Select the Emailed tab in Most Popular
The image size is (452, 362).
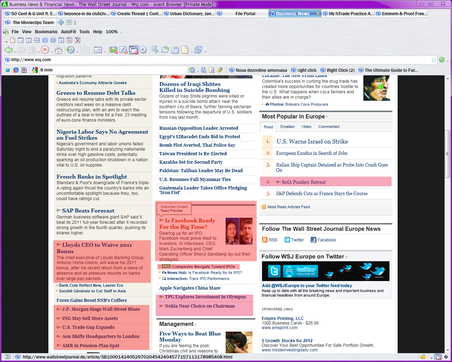[x=287, y=127]
